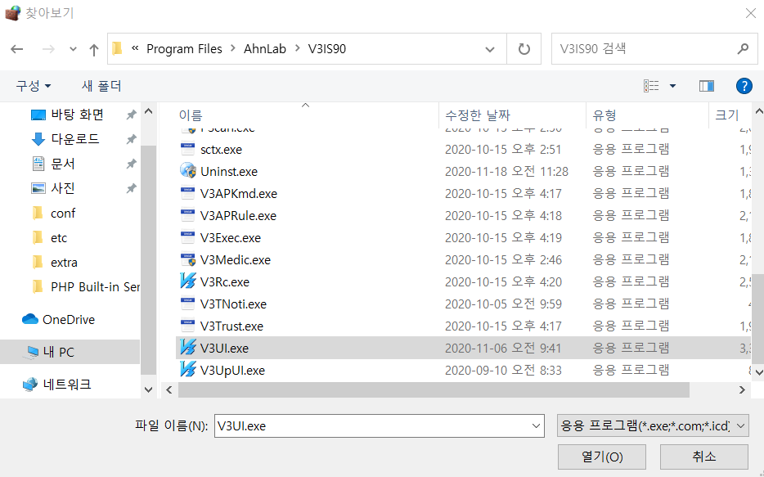The image size is (764, 477).
Task: Expand the address bar history dropdown
Action: pos(490,49)
